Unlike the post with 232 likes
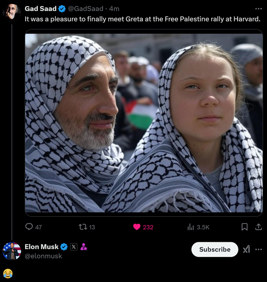The height and width of the screenshot is (282, 267). 137,227
